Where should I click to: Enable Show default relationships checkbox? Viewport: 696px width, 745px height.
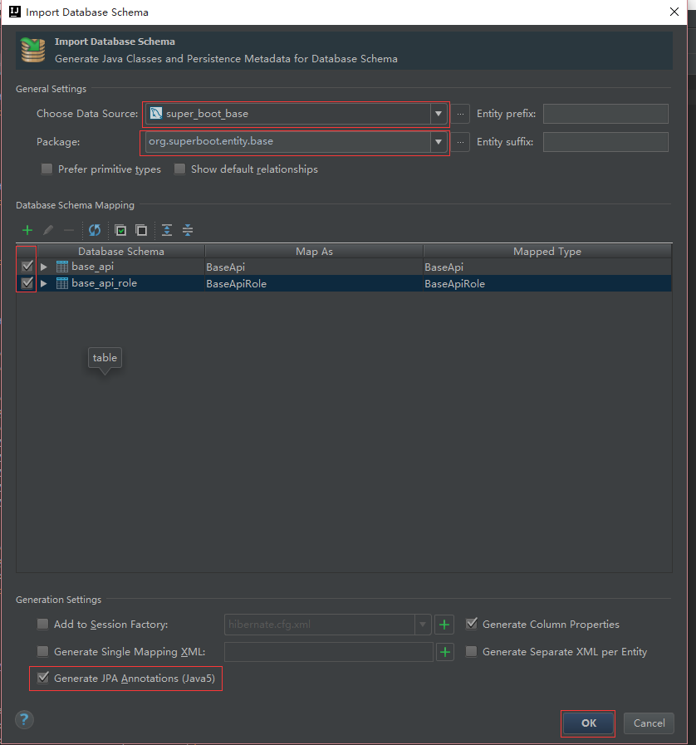click(179, 169)
